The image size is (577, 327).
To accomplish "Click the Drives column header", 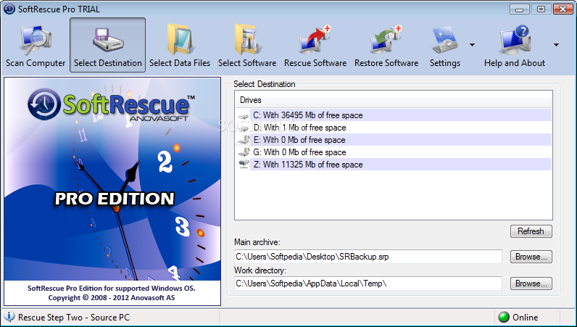I will 394,100.
